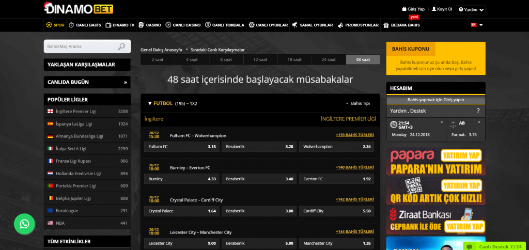Viewport: 529px width, 250px height.
Task: Open Sanal Oyunlar menu
Action: pyautogui.click(x=313, y=25)
